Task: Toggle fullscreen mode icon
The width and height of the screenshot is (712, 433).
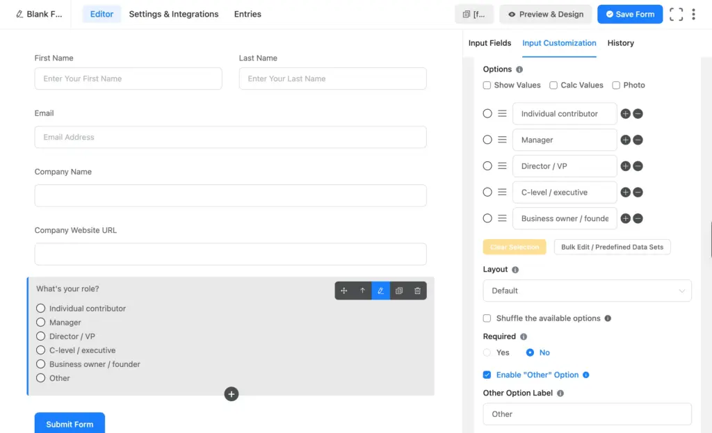Action: coord(676,15)
